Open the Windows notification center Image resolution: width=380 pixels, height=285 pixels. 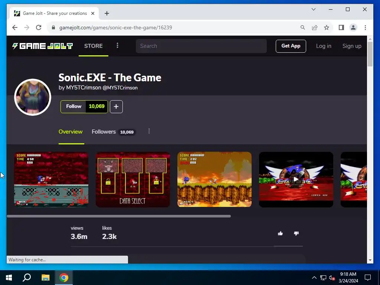coord(368,278)
